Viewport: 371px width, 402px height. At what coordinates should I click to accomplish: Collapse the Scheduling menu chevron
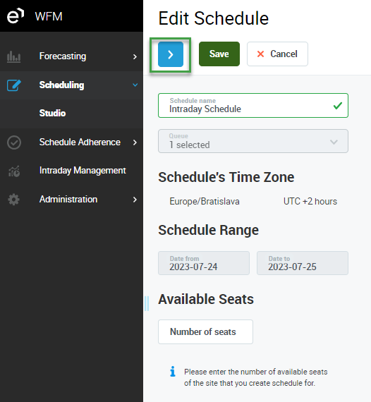pos(135,85)
